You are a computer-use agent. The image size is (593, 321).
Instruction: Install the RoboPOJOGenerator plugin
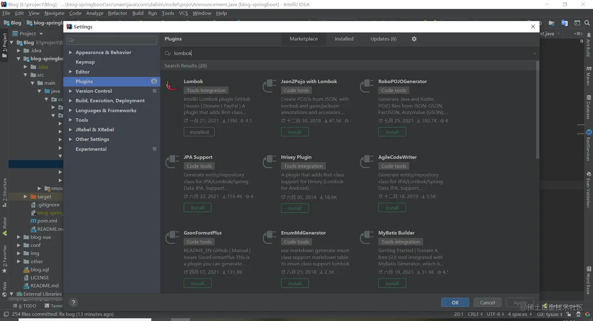click(392, 132)
